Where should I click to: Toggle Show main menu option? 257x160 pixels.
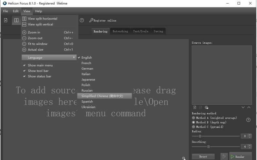point(49,65)
